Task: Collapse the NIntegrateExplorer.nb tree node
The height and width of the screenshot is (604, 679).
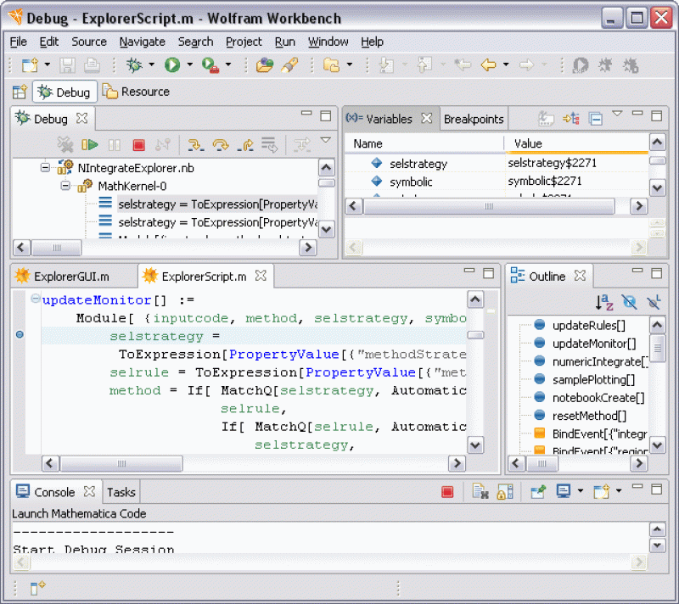Action: pyautogui.click(x=45, y=167)
